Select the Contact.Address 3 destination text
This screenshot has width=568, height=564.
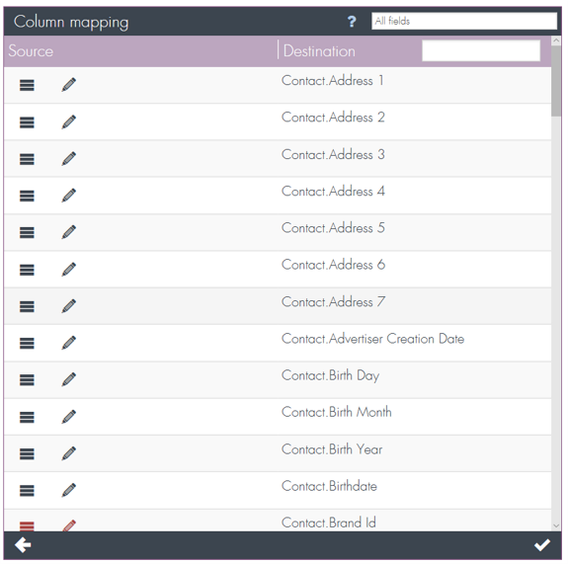(x=333, y=155)
